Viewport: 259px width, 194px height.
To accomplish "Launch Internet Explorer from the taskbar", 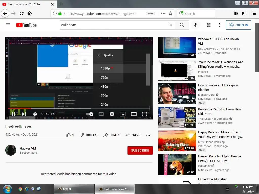I will 27,189.
